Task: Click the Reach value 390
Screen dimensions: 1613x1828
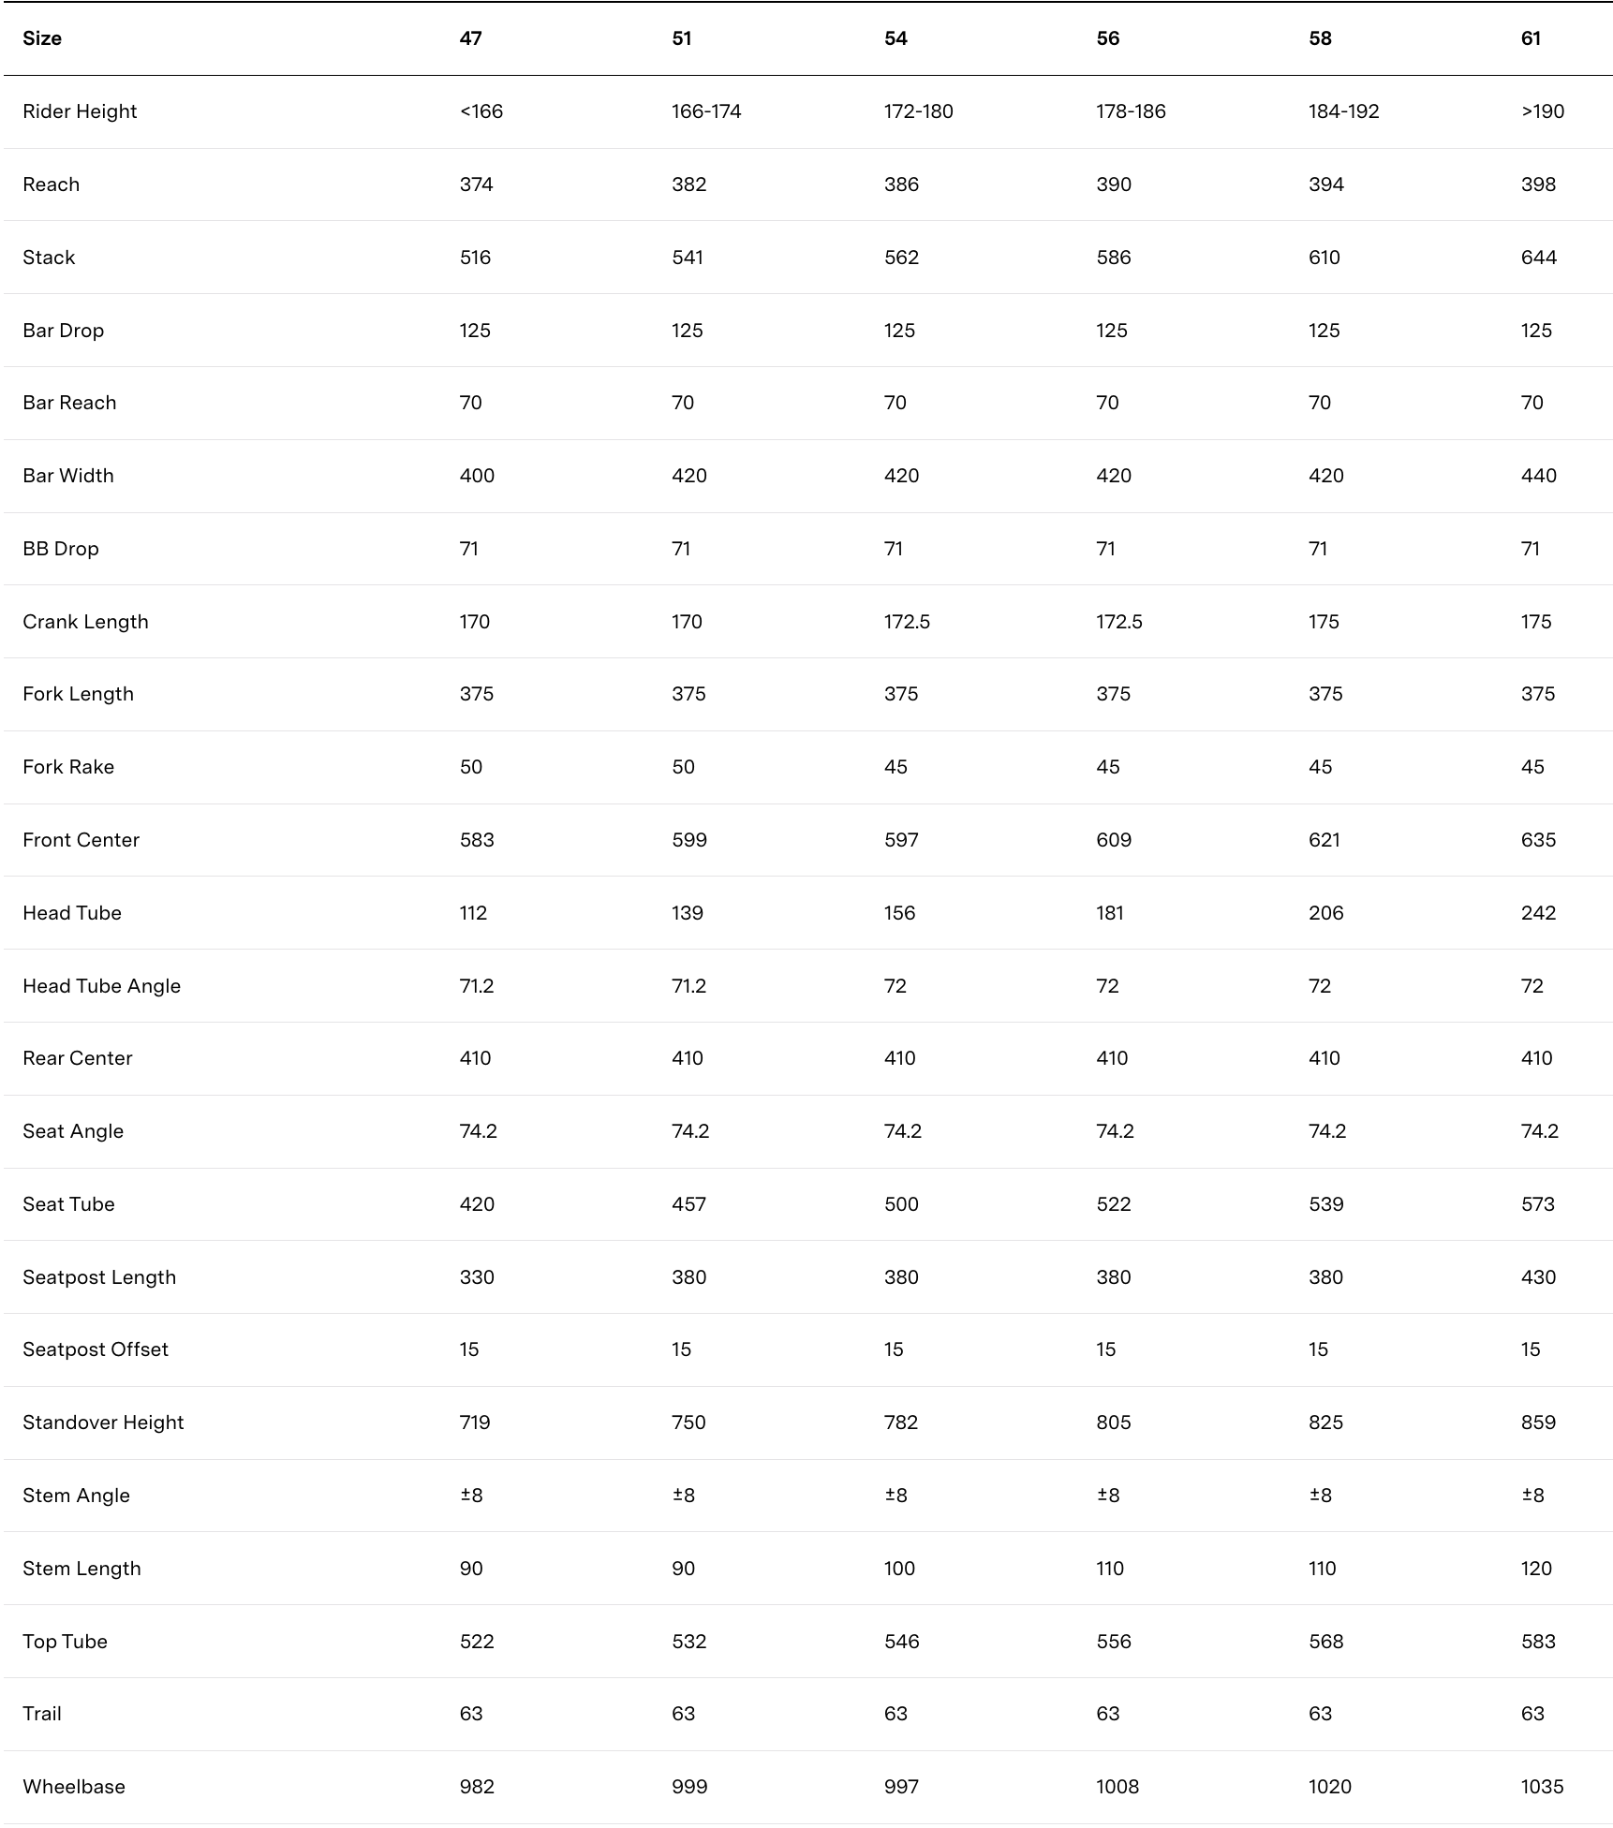Action: (x=1114, y=184)
